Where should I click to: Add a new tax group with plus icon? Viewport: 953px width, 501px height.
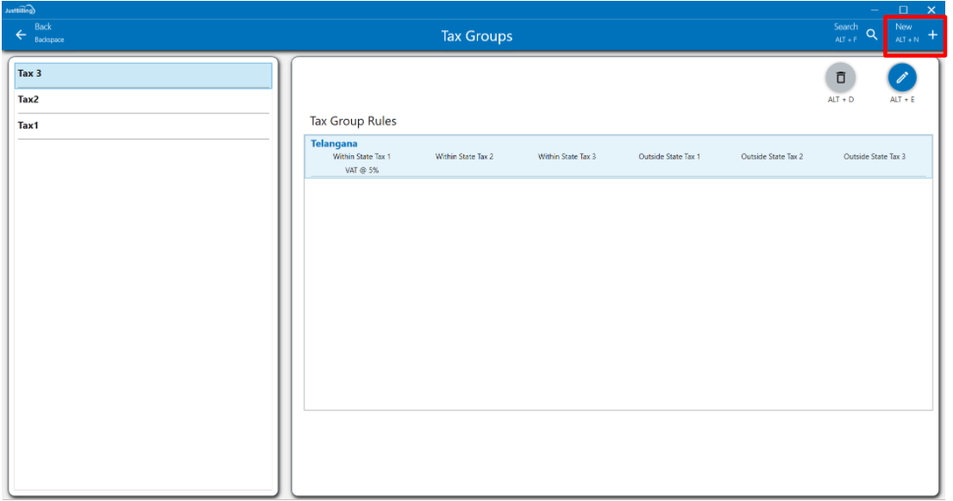pos(932,34)
